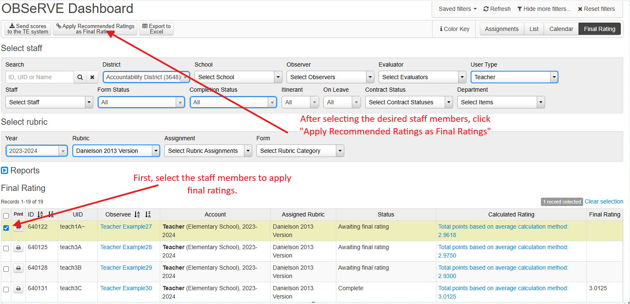Switch to the Assignments view
Screen dimensions: 630x304
[x=502, y=29]
